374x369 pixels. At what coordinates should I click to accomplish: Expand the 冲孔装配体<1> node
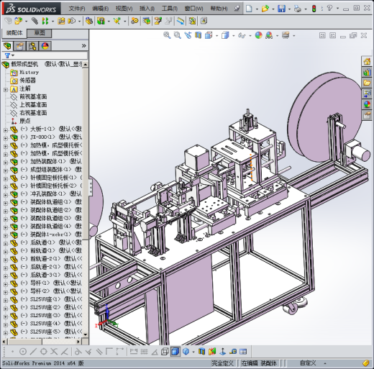[6, 195]
